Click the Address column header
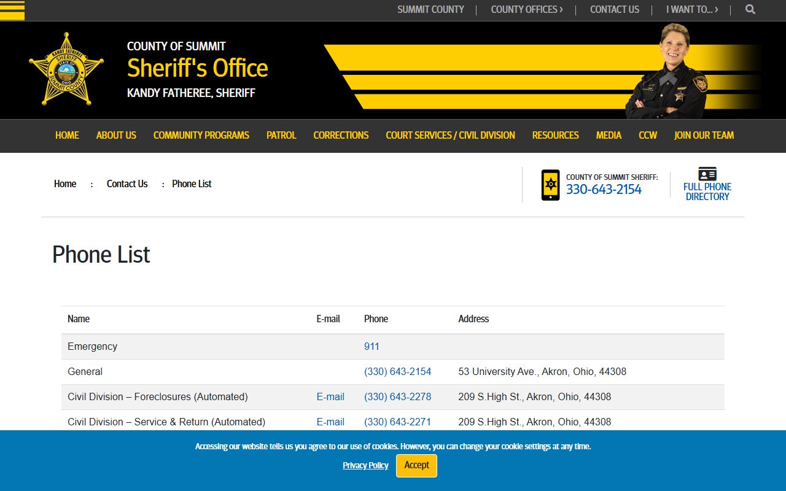 [473, 319]
